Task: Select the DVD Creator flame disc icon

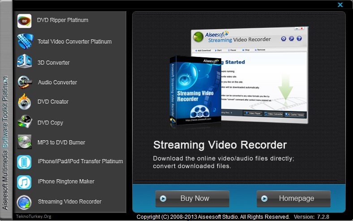Action: point(24,102)
